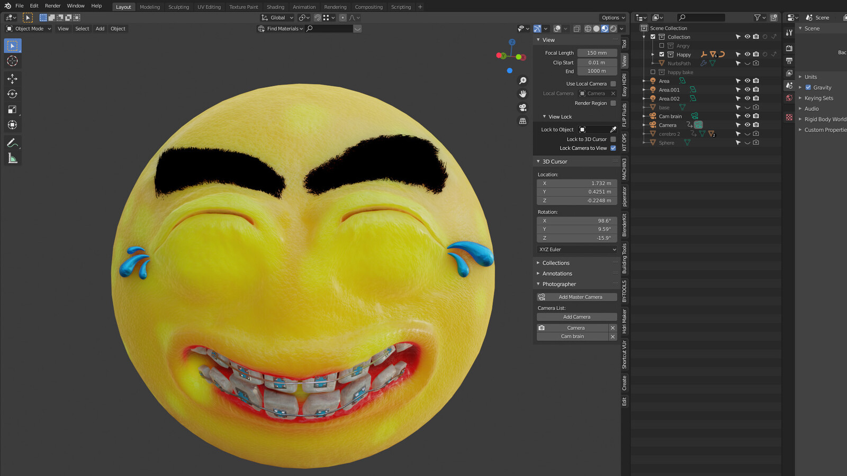The width and height of the screenshot is (847, 476).
Task: Expand the Collections panel
Action: [x=556, y=263]
